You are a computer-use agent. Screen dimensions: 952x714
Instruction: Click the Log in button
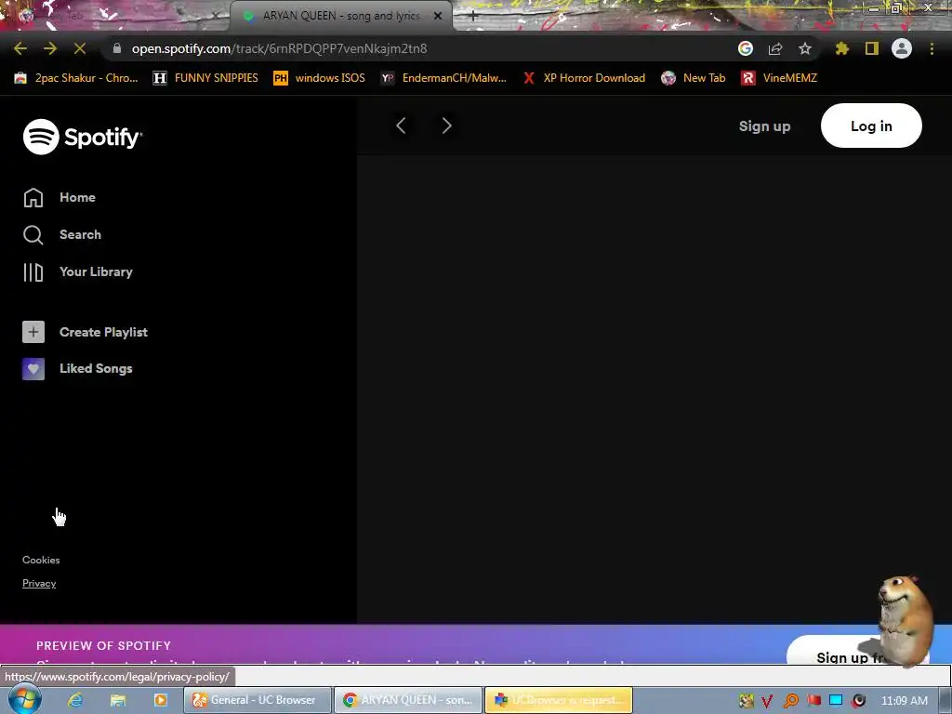pyautogui.click(x=871, y=126)
